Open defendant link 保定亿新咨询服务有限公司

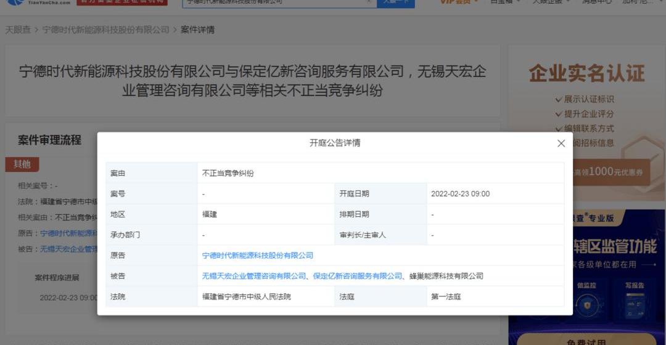point(358,276)
